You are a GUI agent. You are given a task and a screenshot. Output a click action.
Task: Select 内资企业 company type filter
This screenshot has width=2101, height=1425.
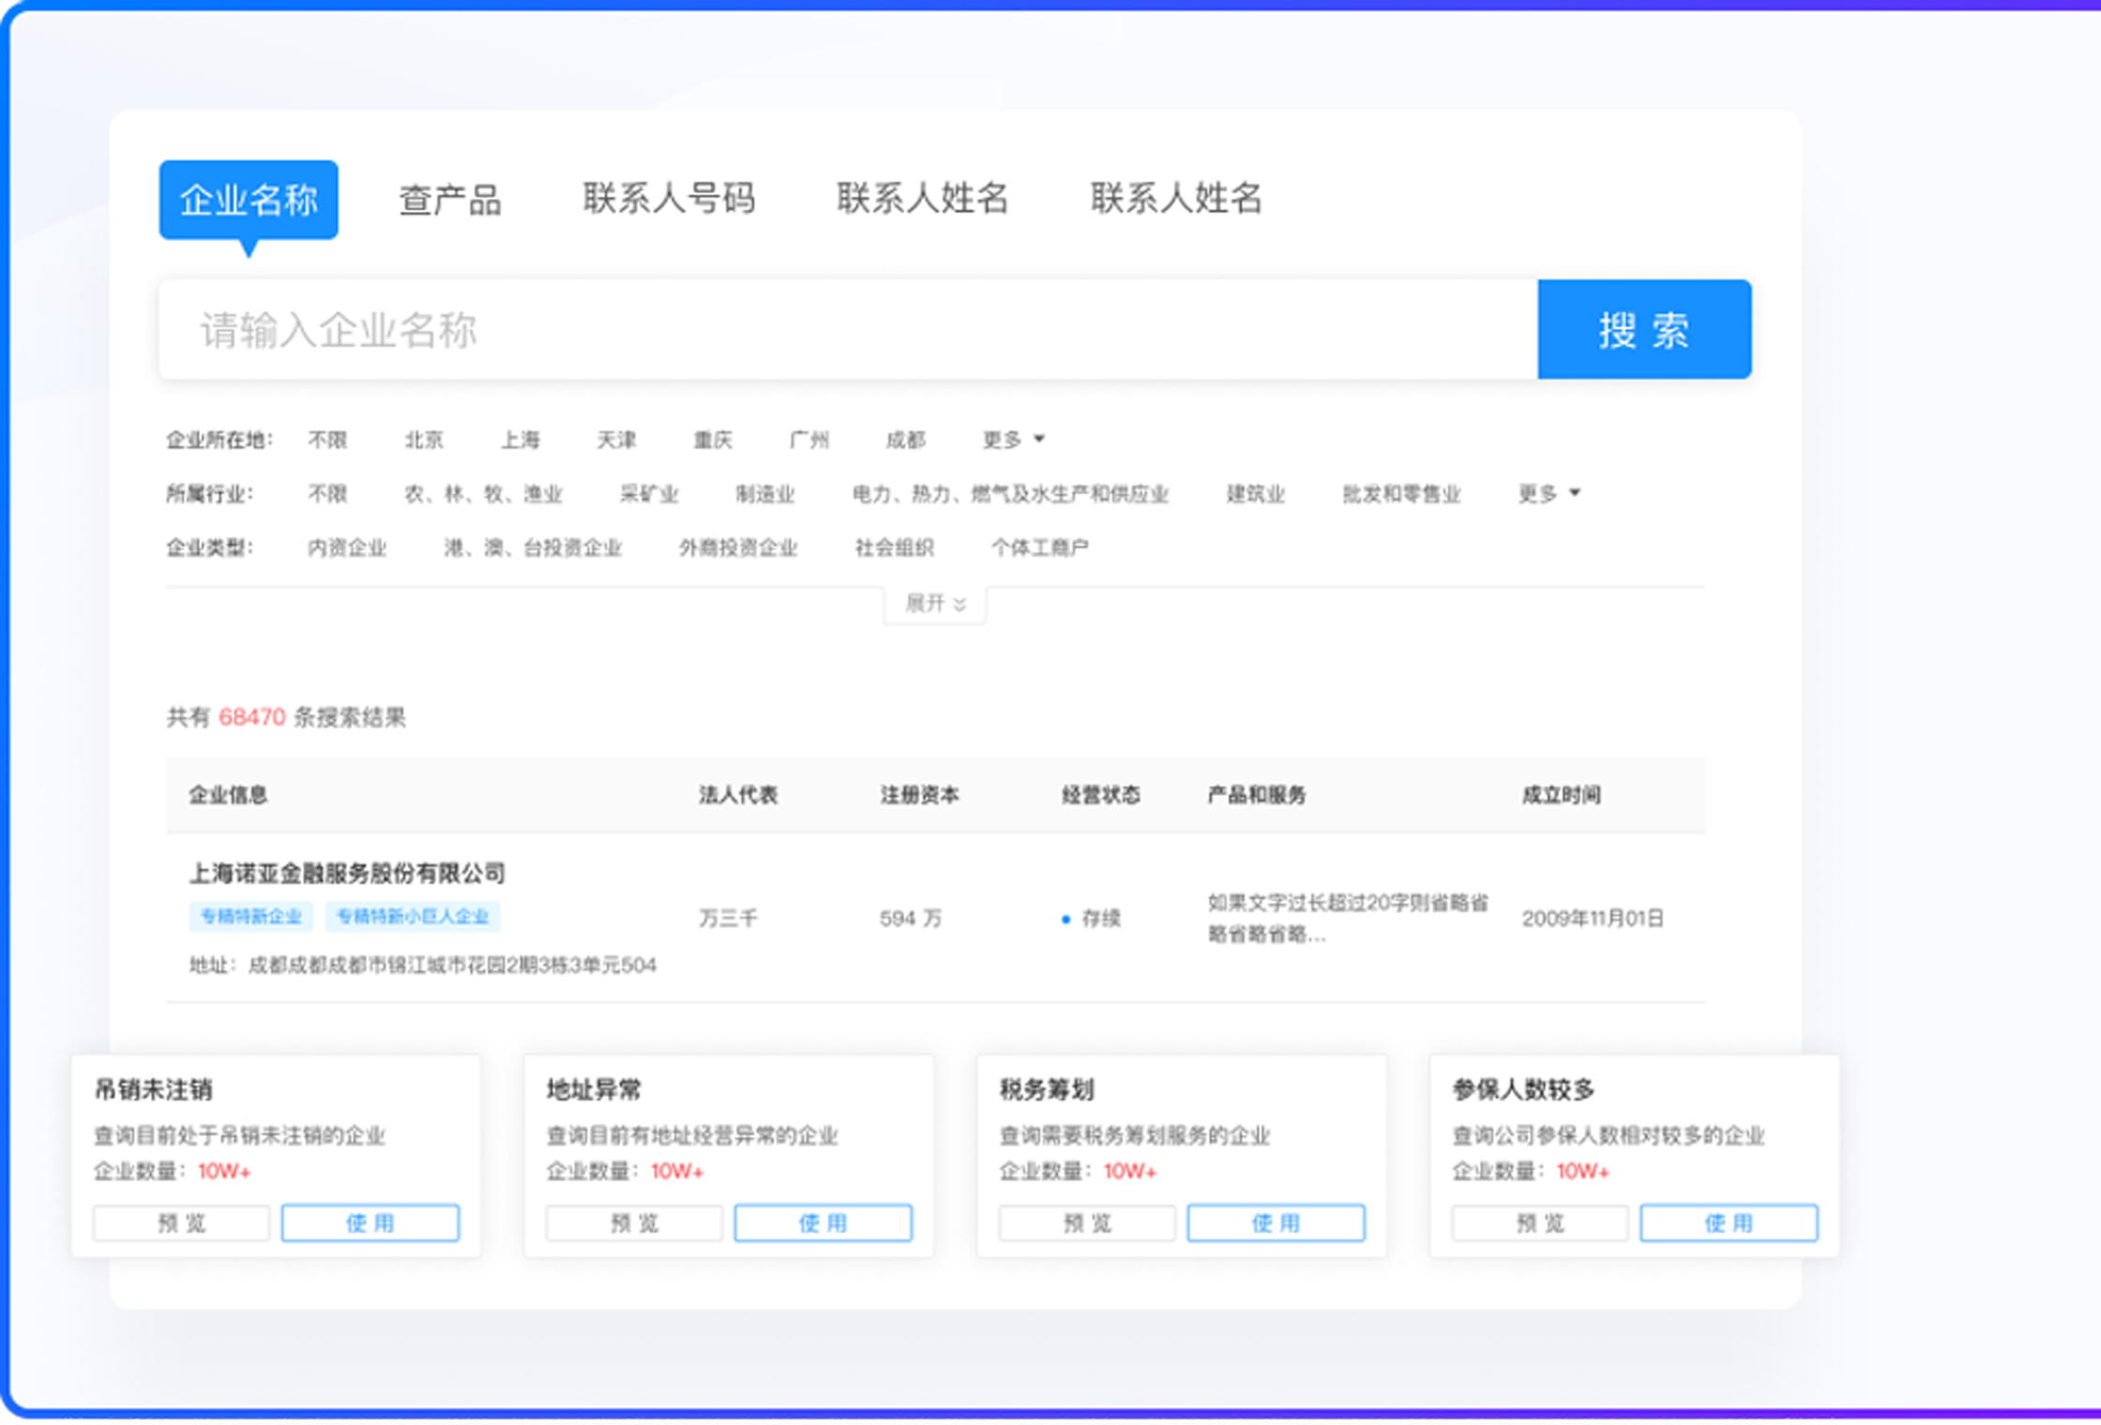(347, 547)
